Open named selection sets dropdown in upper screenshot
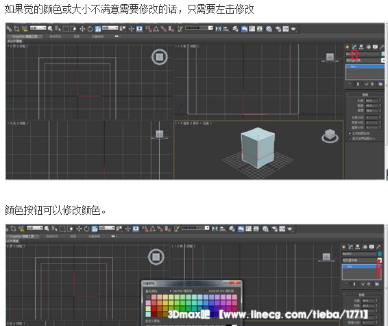 (x=199, y=28)
